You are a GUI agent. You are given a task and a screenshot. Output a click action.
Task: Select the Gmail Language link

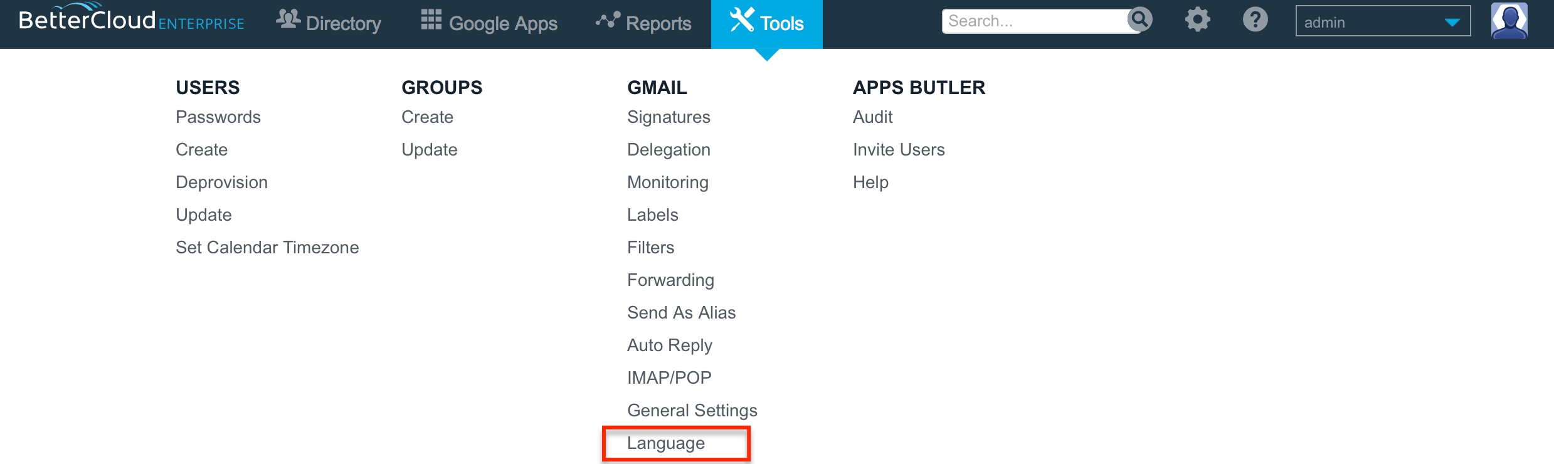pos(666,443)
